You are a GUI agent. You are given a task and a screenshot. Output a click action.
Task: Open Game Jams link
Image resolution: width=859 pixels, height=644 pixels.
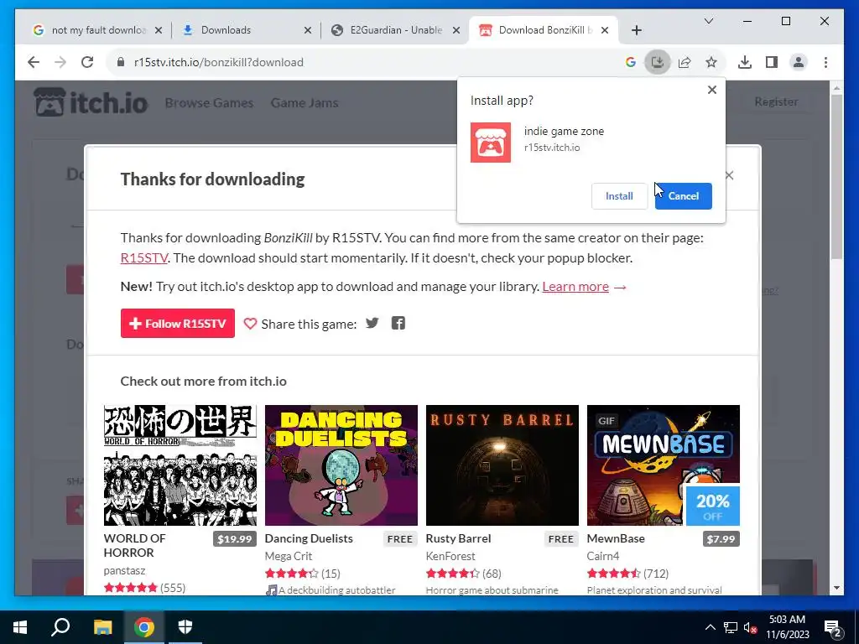pos(304,103)
